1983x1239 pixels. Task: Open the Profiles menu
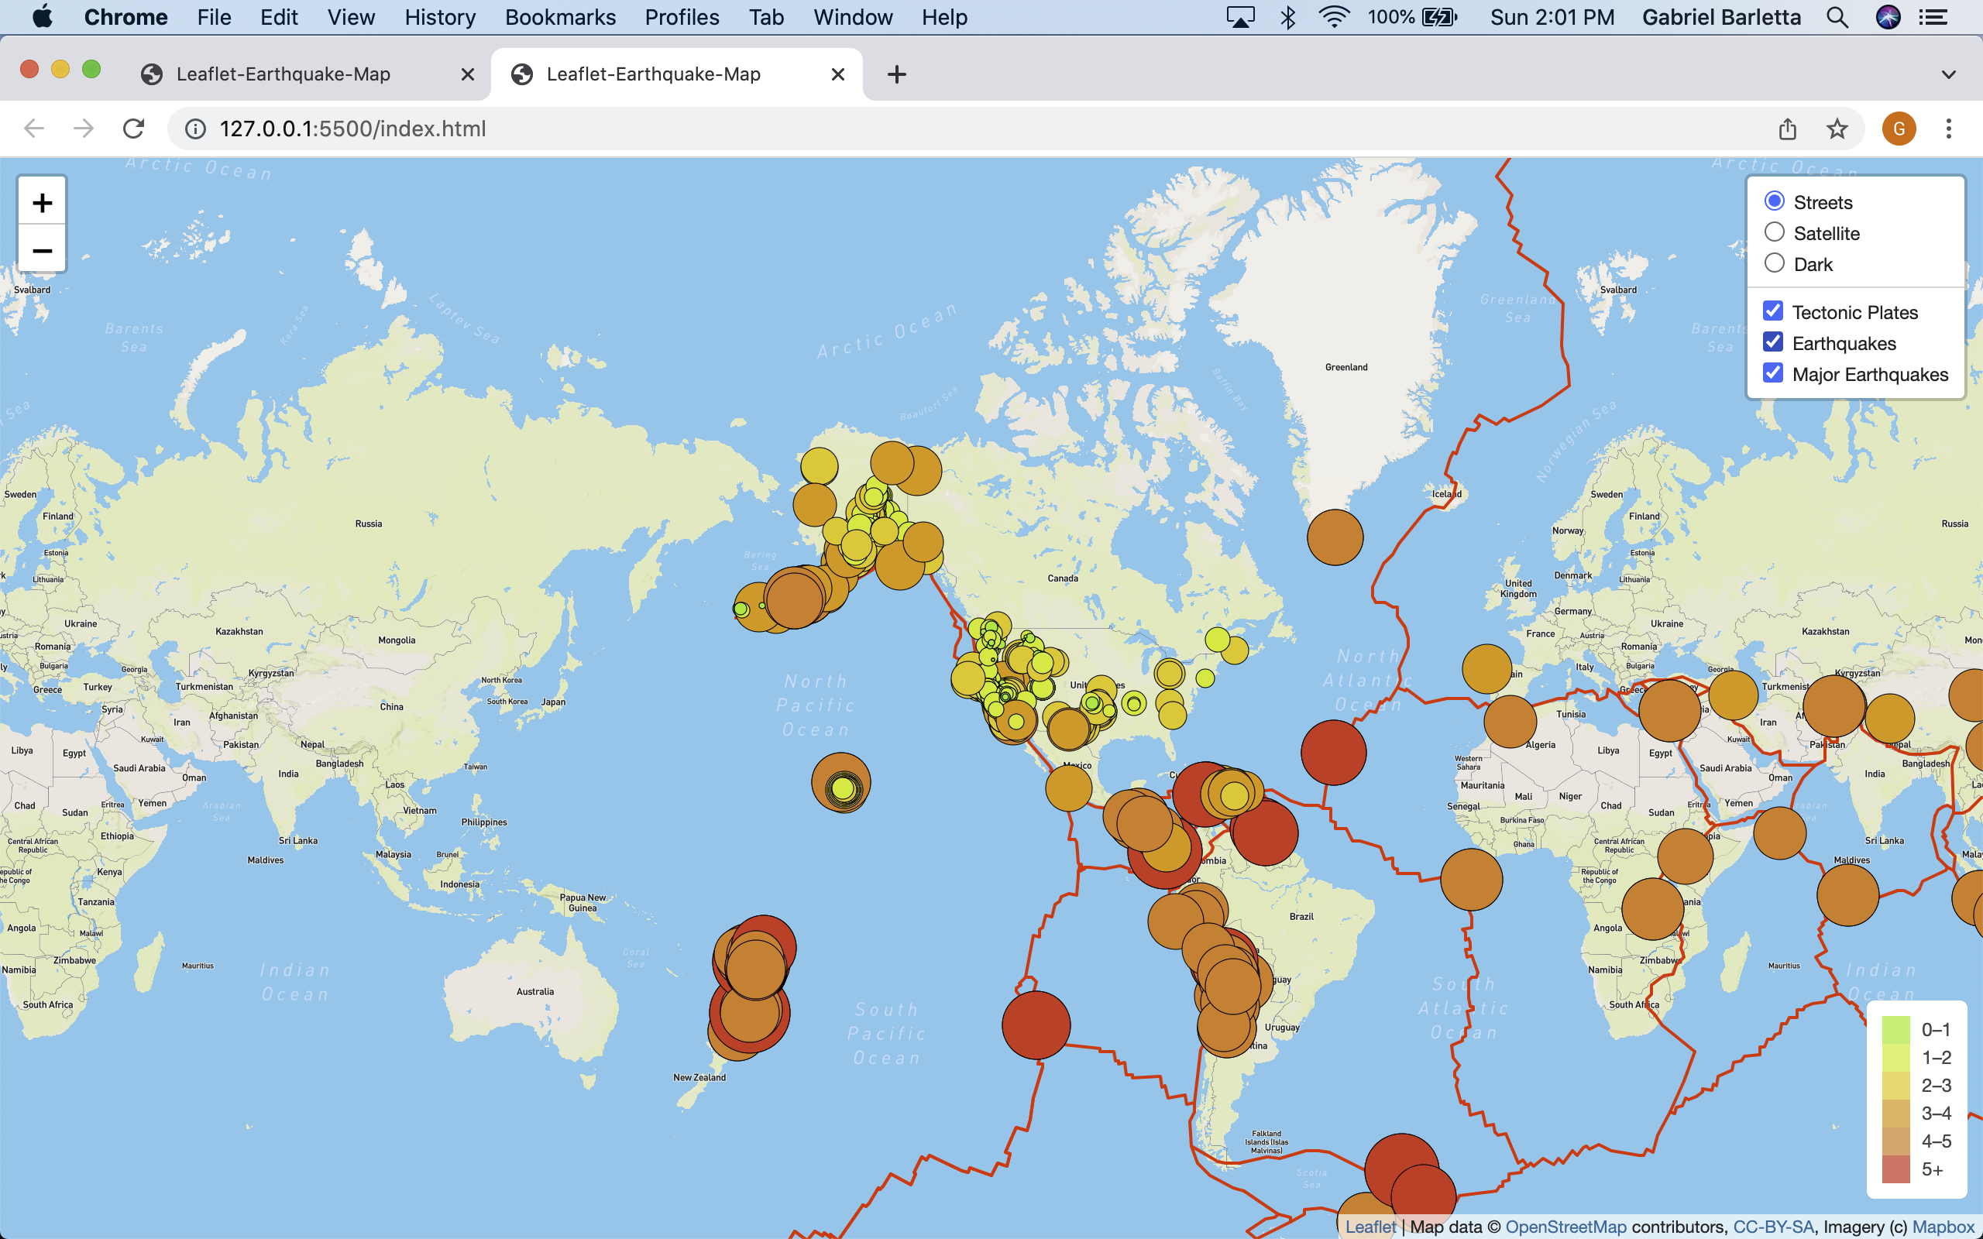[682, 17]
